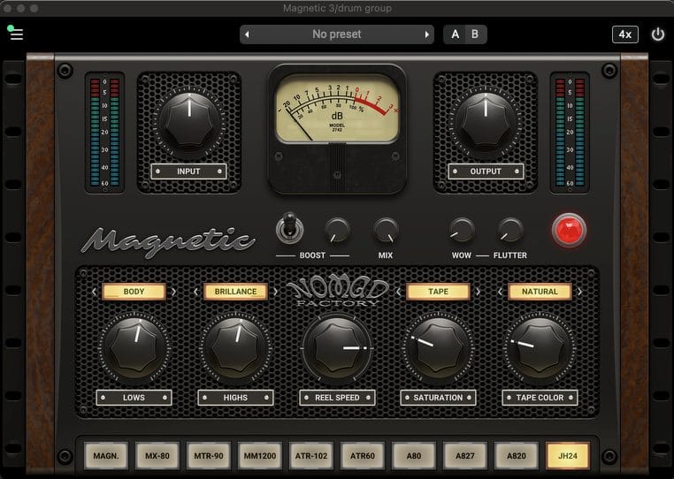Switch to preset slot A
The image size is (674, 479).
(x=456, y=34)
